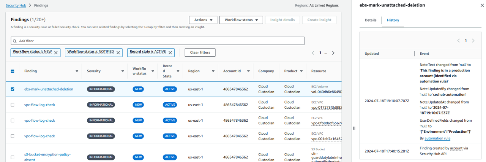
Task: Select the History tab
Action: 393,20
